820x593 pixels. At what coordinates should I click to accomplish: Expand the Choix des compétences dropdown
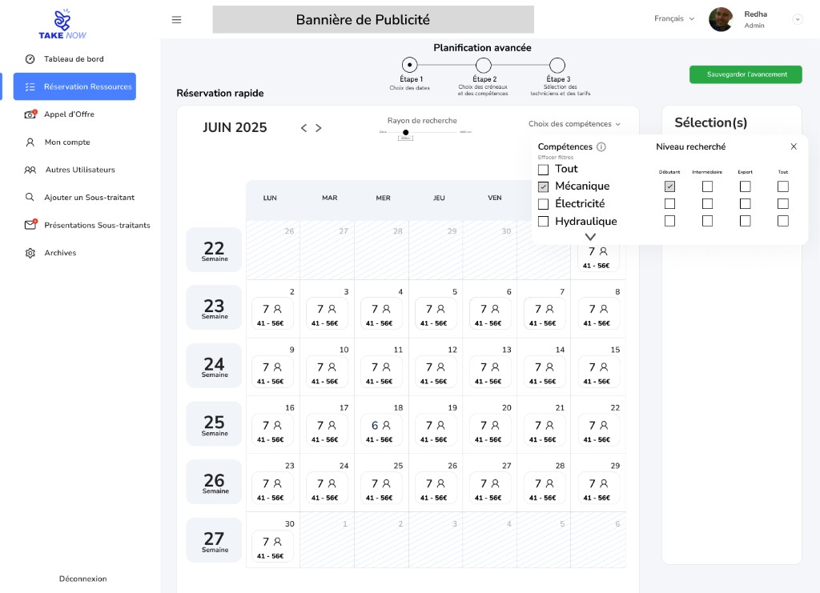coord(574,124)
